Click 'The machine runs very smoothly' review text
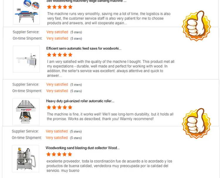Screen dimensions: 220x178 click(x=109, y=18)
